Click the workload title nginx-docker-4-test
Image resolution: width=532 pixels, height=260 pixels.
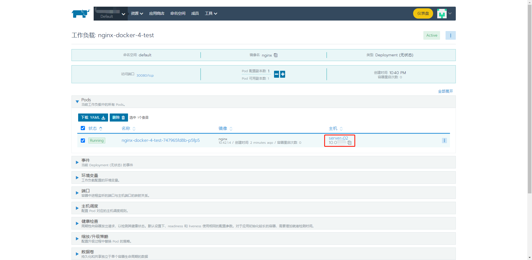click(126, 35)
